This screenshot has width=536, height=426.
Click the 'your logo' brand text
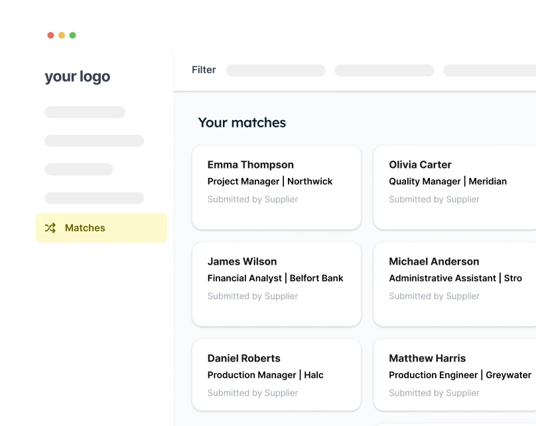click(x=78, y=76)
